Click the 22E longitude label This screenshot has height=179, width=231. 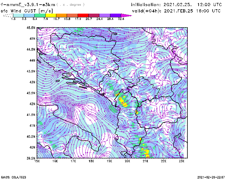(x=164, y=161)
